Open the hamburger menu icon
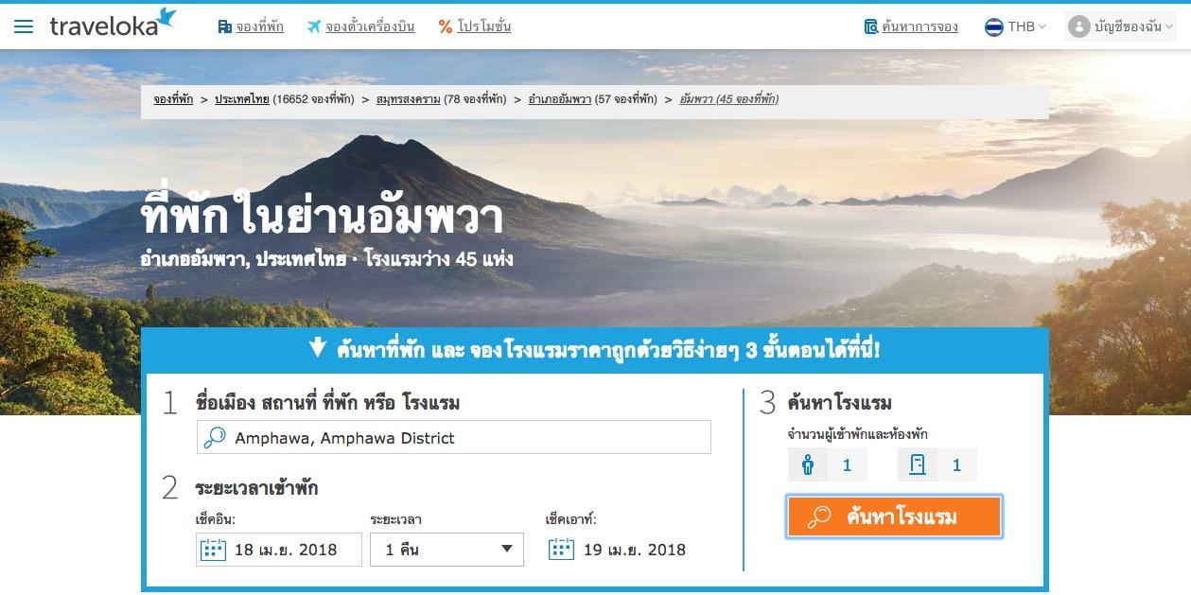Viewport: 1191px width, 595px height. (x=24, y=26)
